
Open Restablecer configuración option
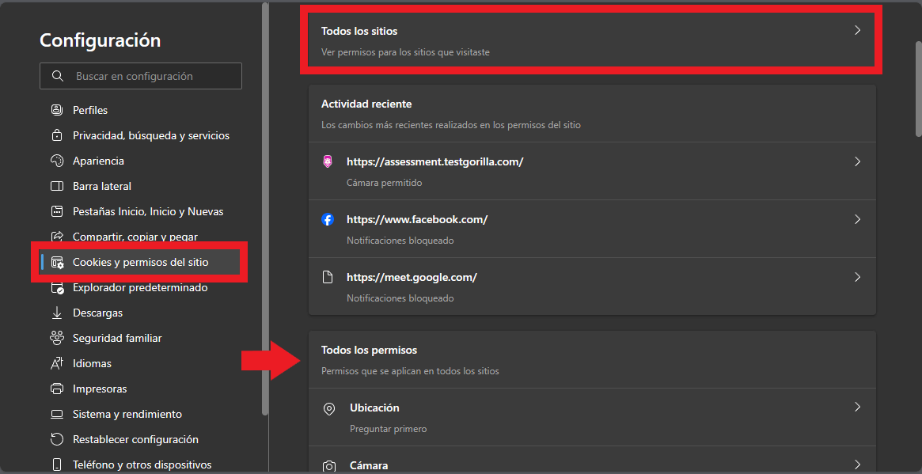[x=135, y=439]
